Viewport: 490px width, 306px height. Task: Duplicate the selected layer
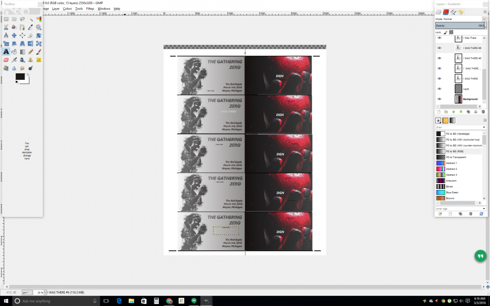468,112
